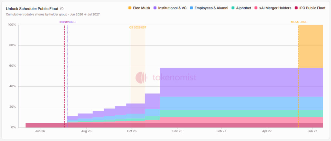Click the Alphabet legend label
Screen dimensions: 331x141
[x=244, y=8]
